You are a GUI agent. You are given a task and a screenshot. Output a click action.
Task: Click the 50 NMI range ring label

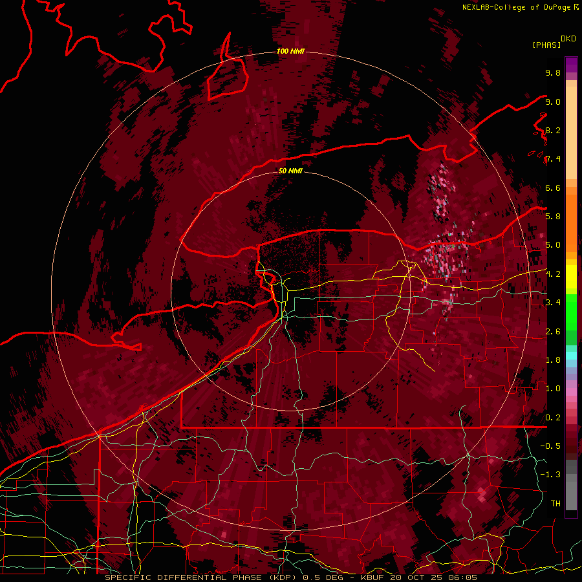(x=290, y=171)
